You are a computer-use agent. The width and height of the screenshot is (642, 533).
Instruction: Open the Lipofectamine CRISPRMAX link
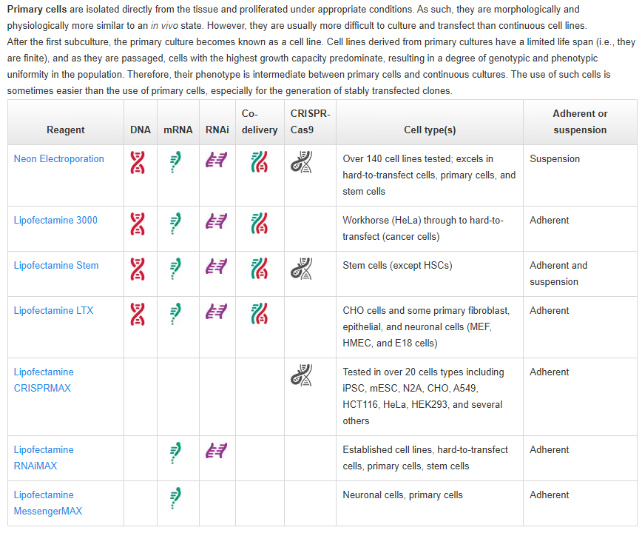44,381
